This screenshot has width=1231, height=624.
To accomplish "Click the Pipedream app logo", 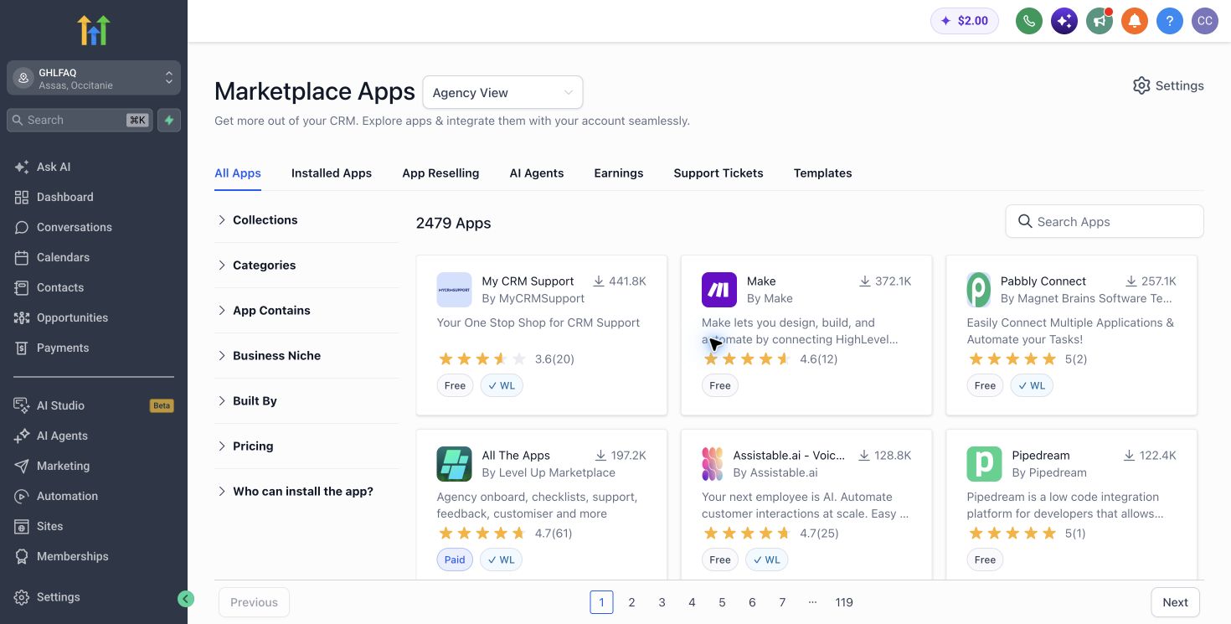I will click(984, 464).
